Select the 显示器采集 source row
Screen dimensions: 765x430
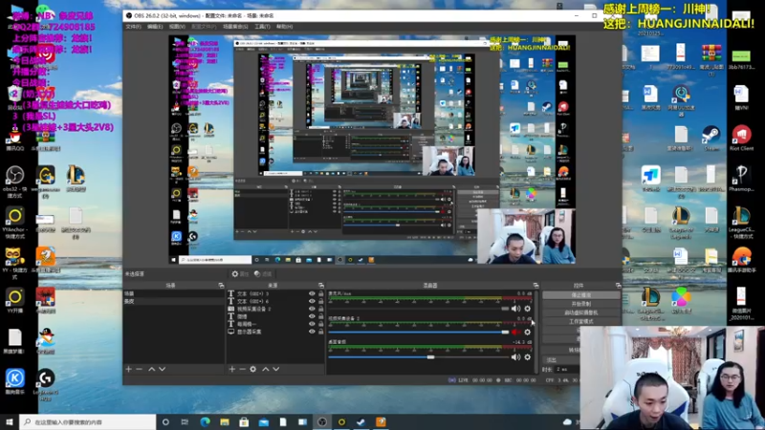[273, 332]
